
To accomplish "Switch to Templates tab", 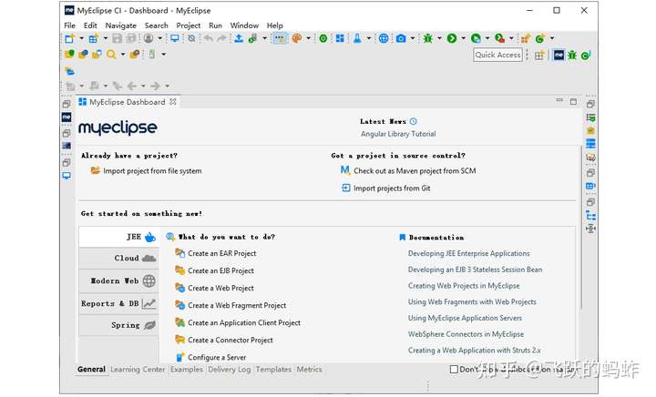I will (x=273, y=370).
